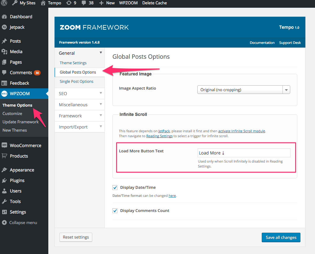Click 'Tempo 1.0' theme version text
Screen dimensions: 315x254
pyautogui.click(x=289, y=27)
